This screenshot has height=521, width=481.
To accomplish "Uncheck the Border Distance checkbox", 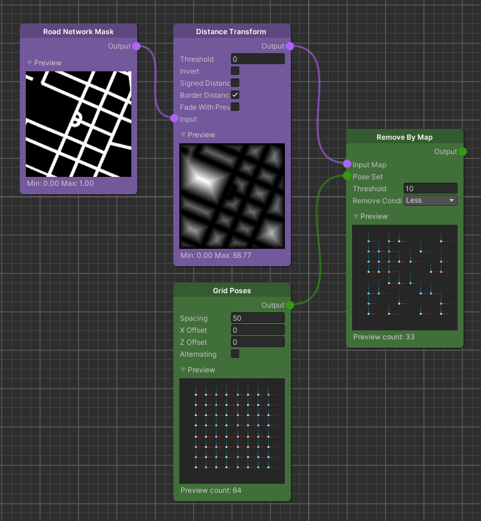I will (235, 95).
